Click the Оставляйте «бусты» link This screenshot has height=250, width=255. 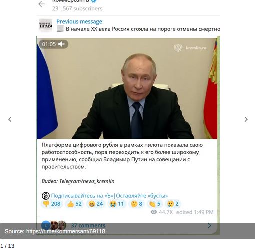pos(142,196)
